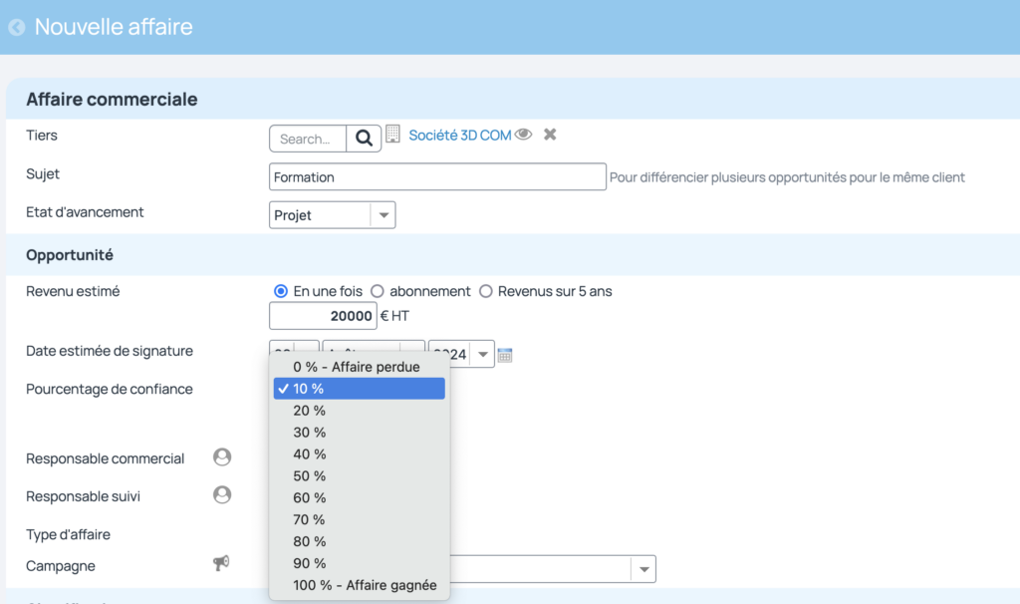This screenshot has height=604, width=1020.
Task: Click the revenue amount field showing 20000
Action: (x=324, y=316)
